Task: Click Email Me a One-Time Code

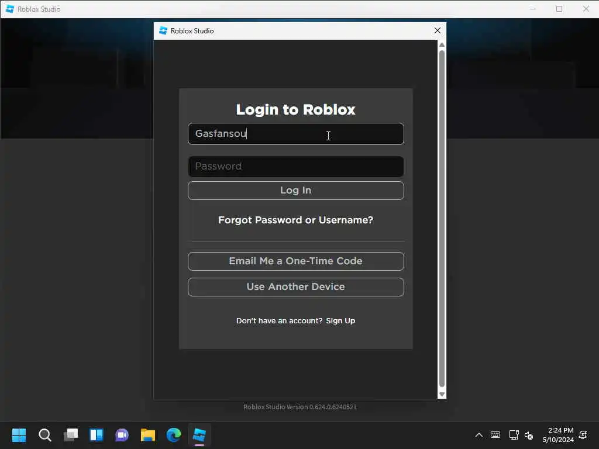Action: point(295,261)
